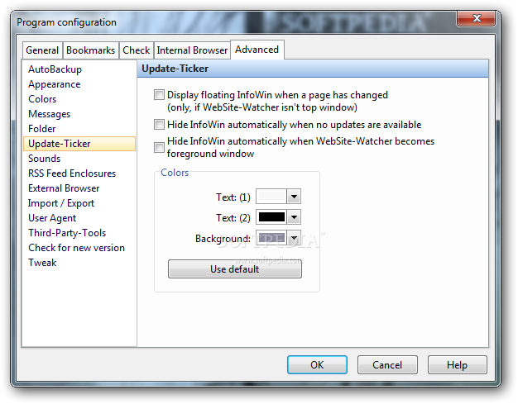The width and height of the screenshot is (518, 404).
Task: Click the Cancel button
Action: pyautogui.click(x=387, y=364)
